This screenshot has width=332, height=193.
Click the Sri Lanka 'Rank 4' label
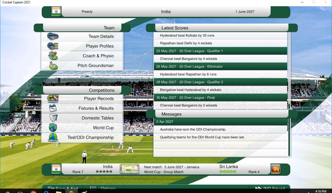pos(254,172)
